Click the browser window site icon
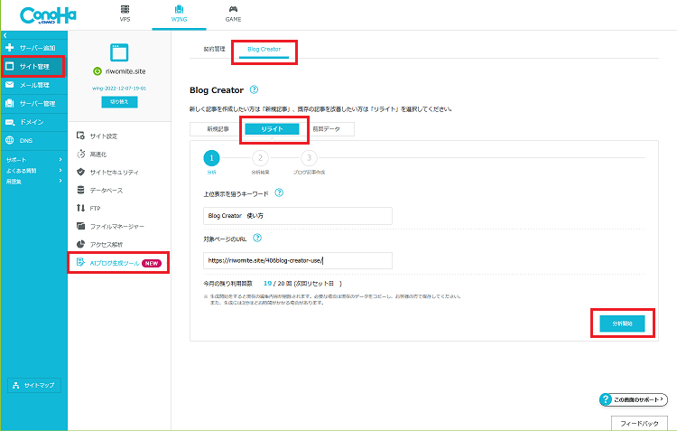This screenshot has width=677, height=431. point(119,52)
